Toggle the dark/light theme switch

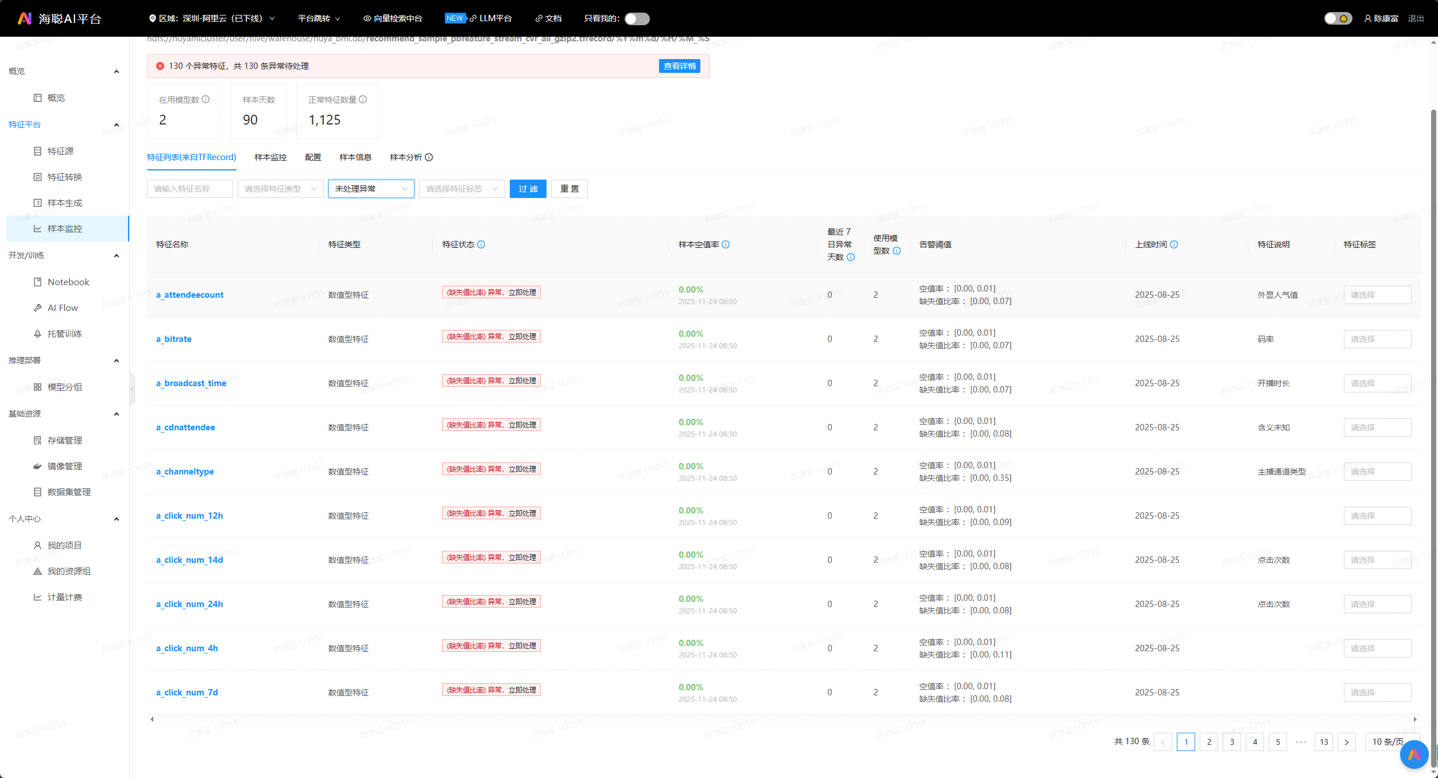click(x=1338, y=18)
